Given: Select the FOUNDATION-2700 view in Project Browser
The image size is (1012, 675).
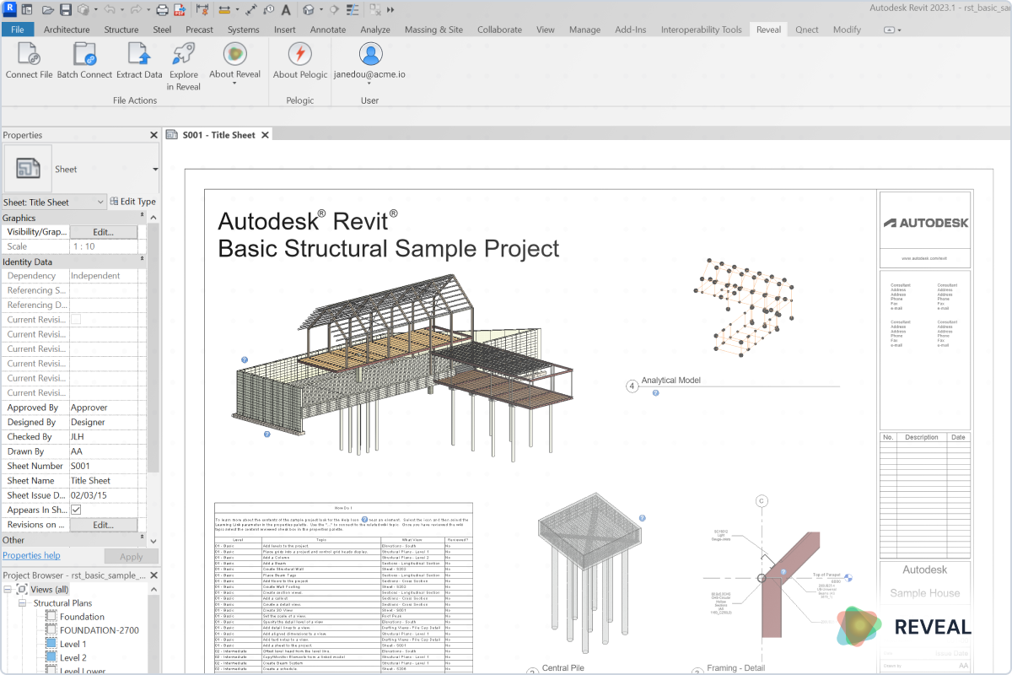Looking at the screenshot, I should click(99, 630).
